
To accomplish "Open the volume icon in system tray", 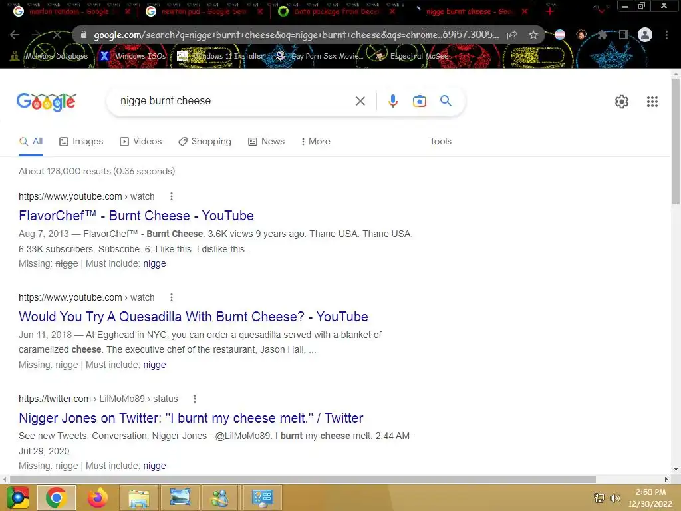I will point(614,498).
